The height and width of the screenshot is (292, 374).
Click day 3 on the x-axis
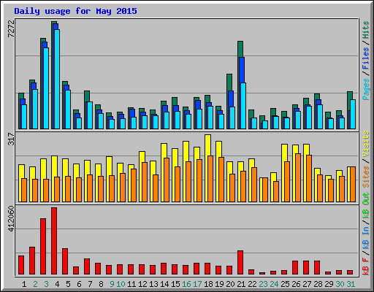point(46,284)
